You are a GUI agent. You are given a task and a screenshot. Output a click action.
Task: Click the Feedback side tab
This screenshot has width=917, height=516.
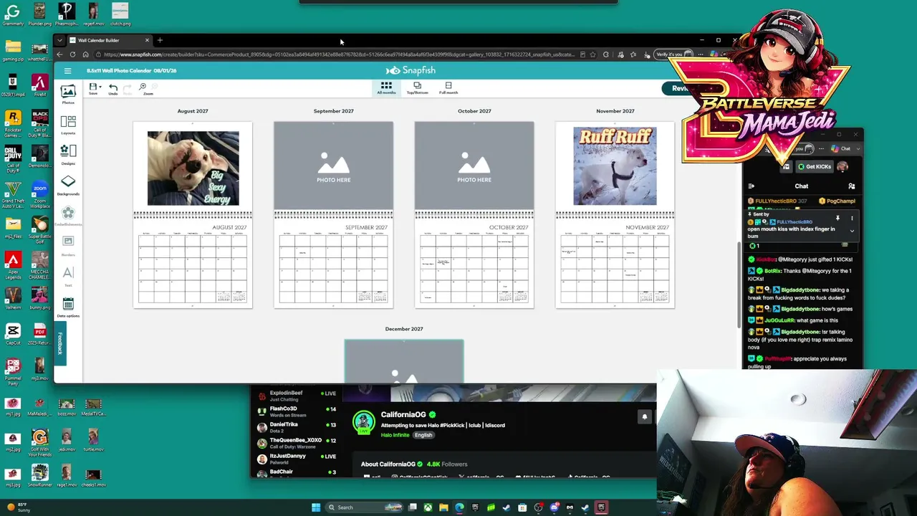(60, 343)
